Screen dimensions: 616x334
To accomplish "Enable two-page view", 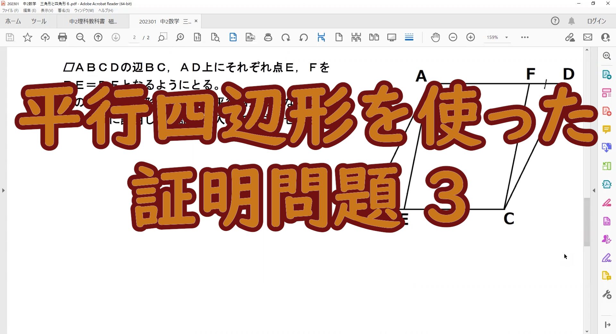I will 374,37.
